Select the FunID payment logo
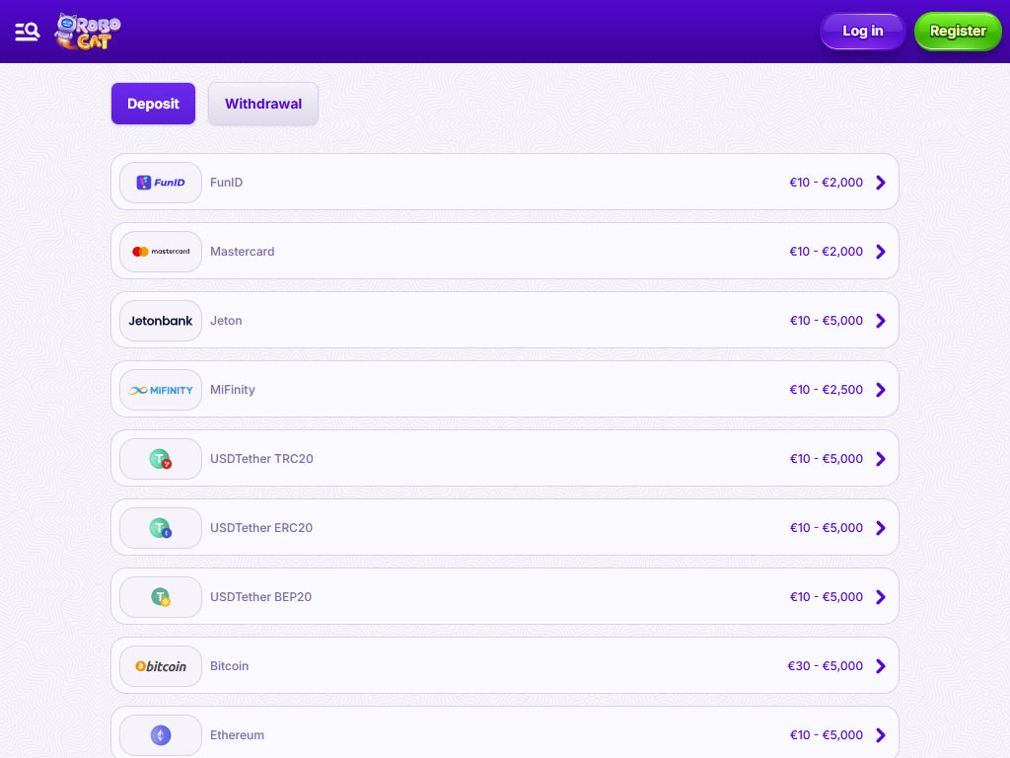Screen dimensions: 1010x758 [x=161, y=183]
